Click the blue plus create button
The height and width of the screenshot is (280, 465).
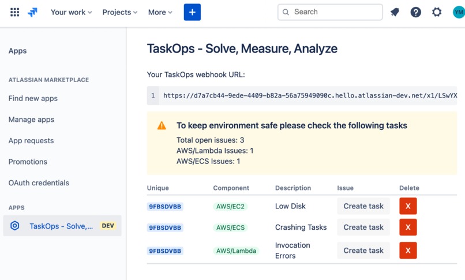[x=192, y=12]
